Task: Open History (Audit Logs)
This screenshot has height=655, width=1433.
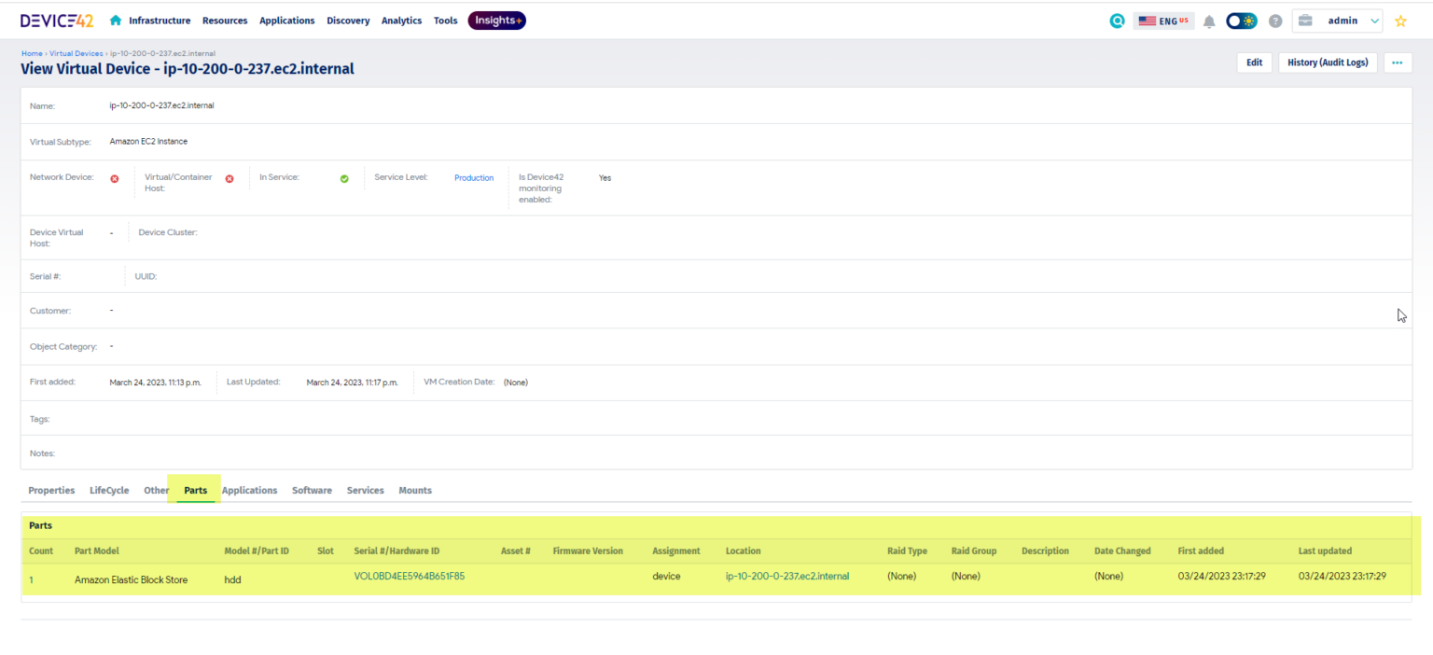Action: point(1328,63)
